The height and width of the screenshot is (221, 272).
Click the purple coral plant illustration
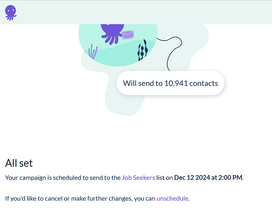[x=93, y=52]
